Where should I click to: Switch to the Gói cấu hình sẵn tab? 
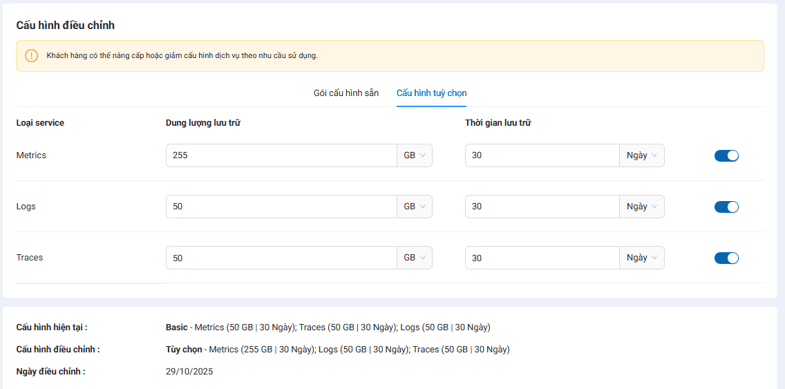click(x=346, y=93)
